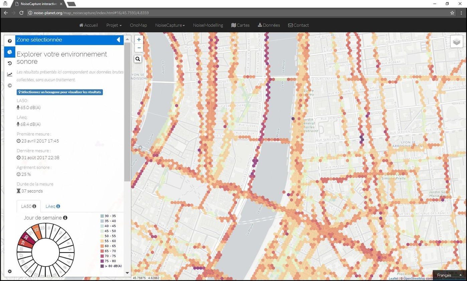Click the browser address bar URL
The width and height of the screenshot is (467, 281).
tap(91, 13)
